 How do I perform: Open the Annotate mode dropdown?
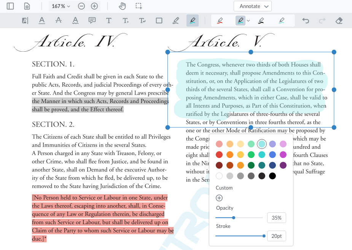pos(253,6)
